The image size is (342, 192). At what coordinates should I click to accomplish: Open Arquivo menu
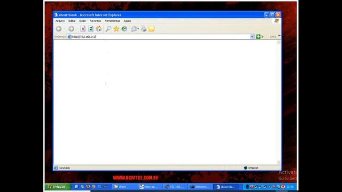tap(60, 21)
